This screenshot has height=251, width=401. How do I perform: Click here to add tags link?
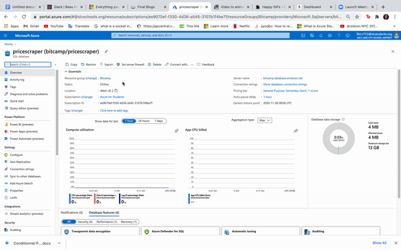tap(114, 110)
